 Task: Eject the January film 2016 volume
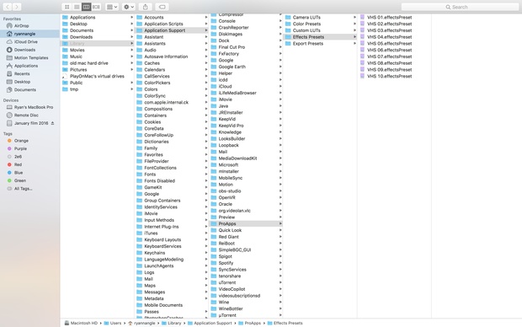pyautogui.click(x=52, y=123)
